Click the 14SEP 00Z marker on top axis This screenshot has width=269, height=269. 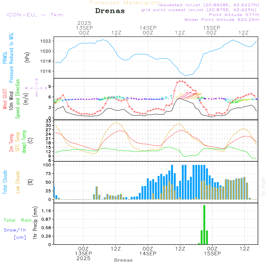(x=148, y=30)
